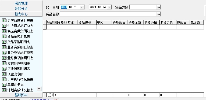Image resolution: width=206 pixels, height=100 pixels.
Task: Open the 货品类别 browse button (...)
Action: pyautogui.click(x=159, y=7)
